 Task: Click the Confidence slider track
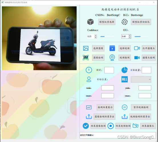pos(108,36)
